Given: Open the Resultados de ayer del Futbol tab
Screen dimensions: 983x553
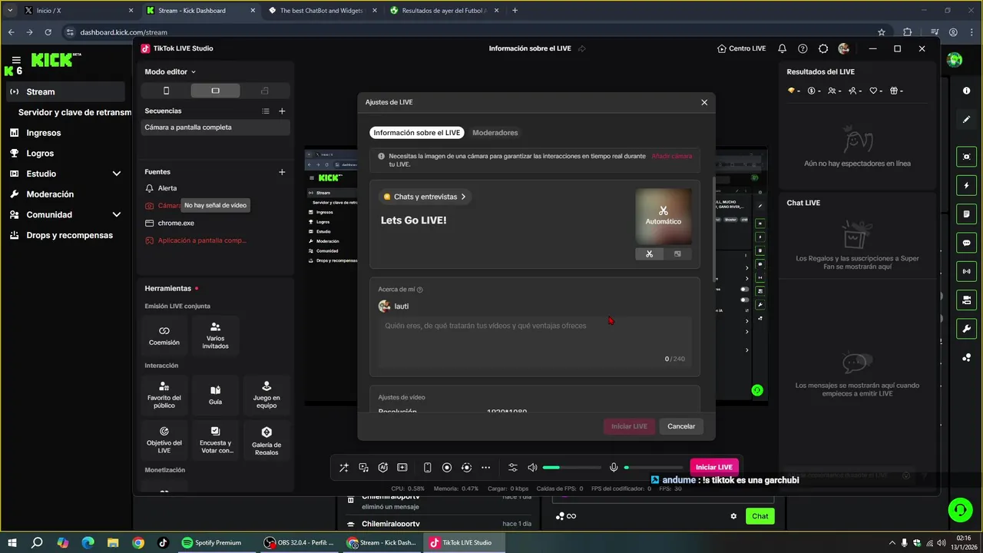Looking at the screenshot, I should coord(443,11).
